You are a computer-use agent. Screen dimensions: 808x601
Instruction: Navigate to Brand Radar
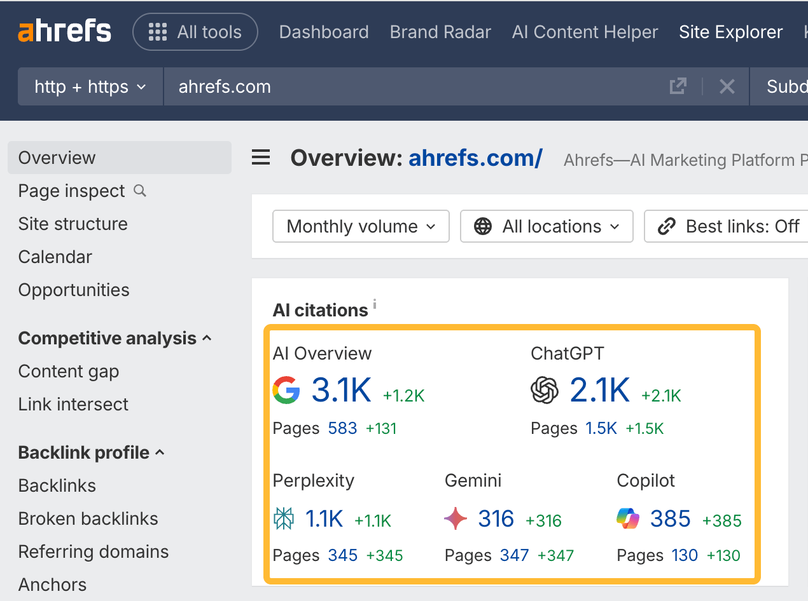(440, 32)
